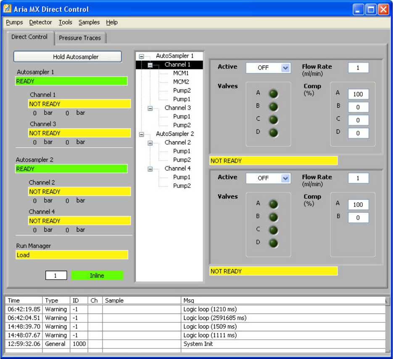Screen dimensions: 393x359
Task: Click lower Comp B percentage field
Action: tap(358, 218)
